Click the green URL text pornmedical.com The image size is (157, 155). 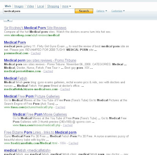click(x=16, y=53)
